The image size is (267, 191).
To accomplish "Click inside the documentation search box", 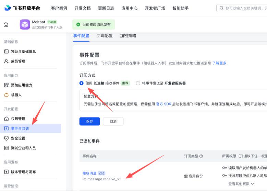I will 242,8.
